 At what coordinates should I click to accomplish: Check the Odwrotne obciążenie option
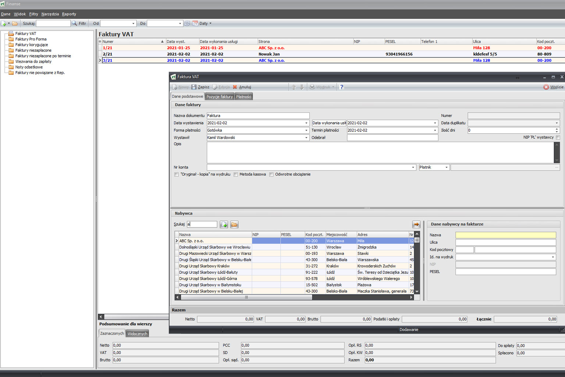[271, 175]
